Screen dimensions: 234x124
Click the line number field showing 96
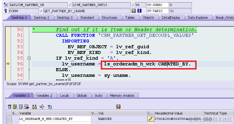[x=140, y=5]
